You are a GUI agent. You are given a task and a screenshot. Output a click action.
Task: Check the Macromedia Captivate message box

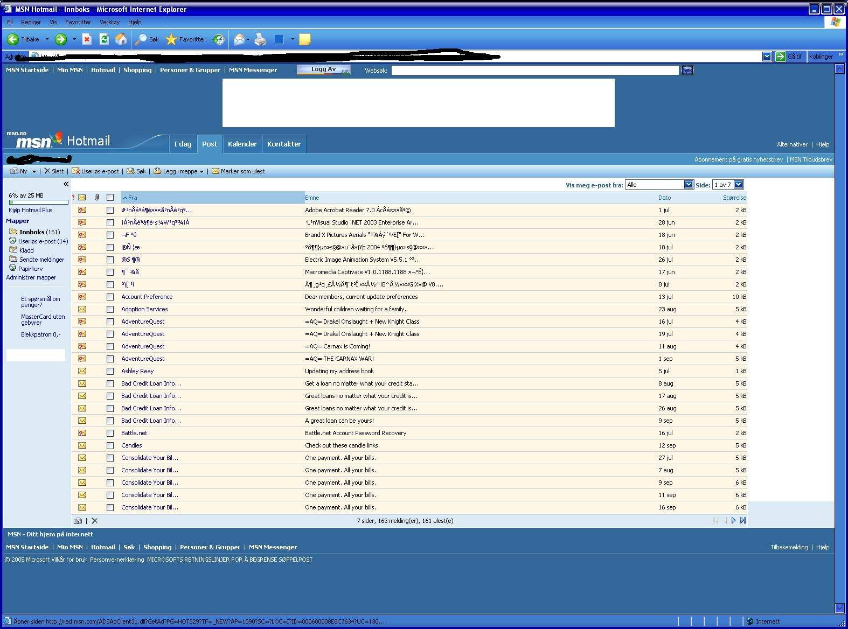(110, 272)
